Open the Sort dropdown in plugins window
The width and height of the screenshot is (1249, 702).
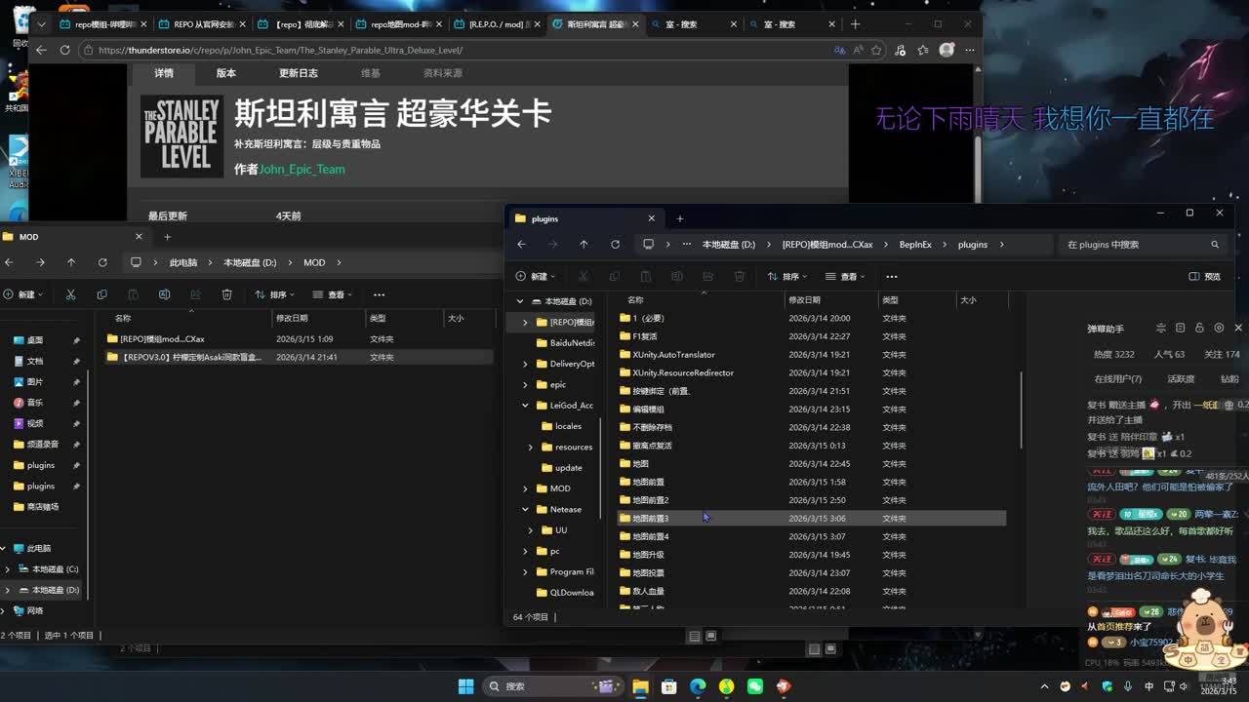click(788, 276)
